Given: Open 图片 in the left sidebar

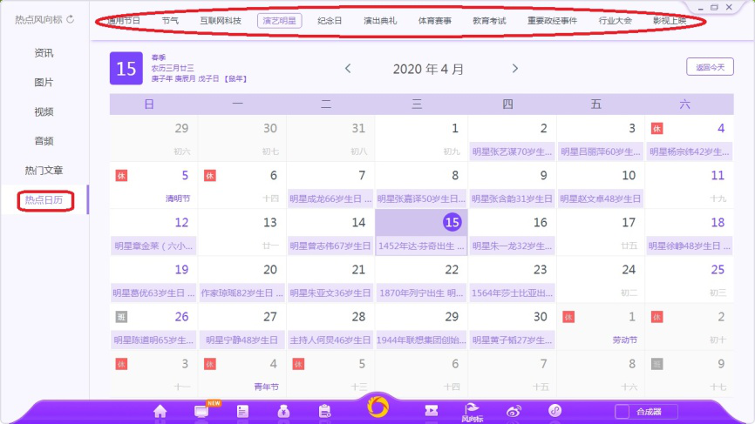Looking at the screenshot, I should pos(44,82).
